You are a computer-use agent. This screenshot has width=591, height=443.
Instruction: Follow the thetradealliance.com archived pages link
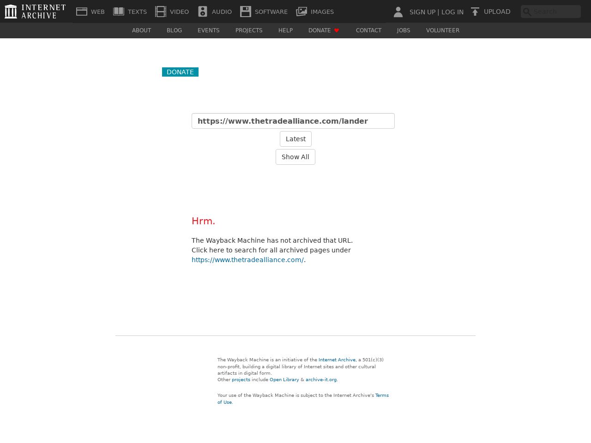pyautogui.click(x=247, y=260)
